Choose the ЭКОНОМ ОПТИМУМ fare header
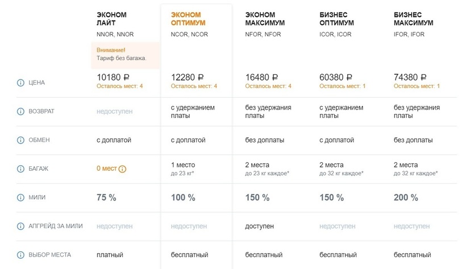 (x=188, y=19)
